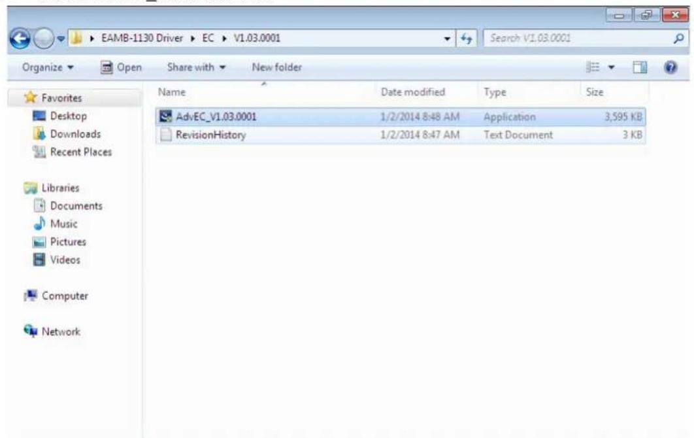Select Libraries in the navigation pane
This screenshot has height=438, width=694.
[60, 188]
